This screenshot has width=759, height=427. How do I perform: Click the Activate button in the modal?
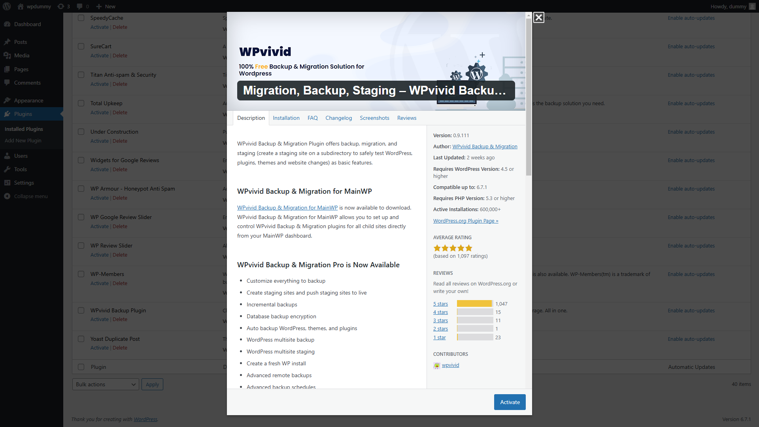point(510,402)
